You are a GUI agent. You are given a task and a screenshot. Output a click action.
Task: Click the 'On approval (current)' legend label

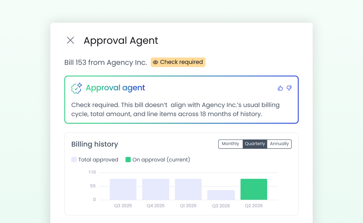pos(161,159)
